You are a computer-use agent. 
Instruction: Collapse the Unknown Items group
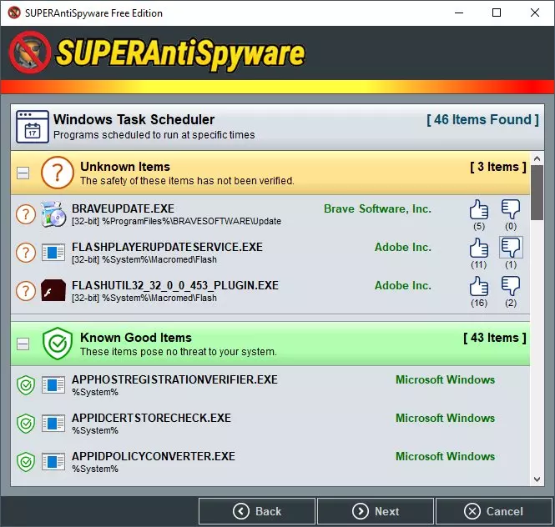click(x=23, y=173)
